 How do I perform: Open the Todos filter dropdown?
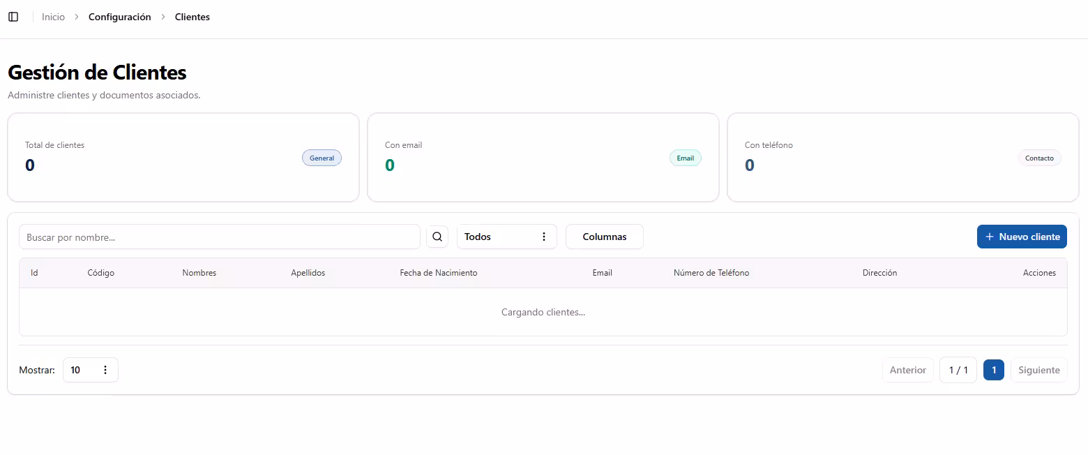tap(506, 237)
